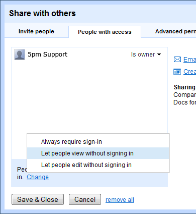Click the calendar event icon
196x214 pixels.
177,72
